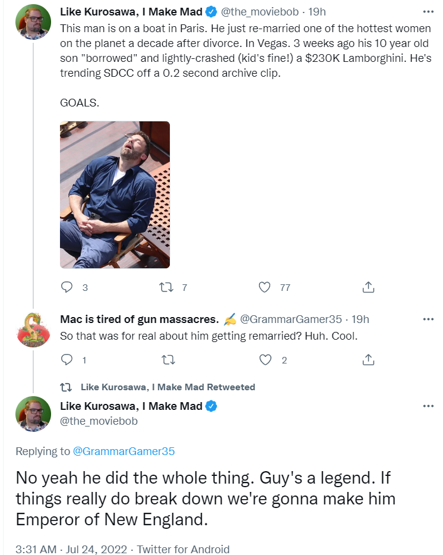Retweet GrammarGamer35's reply tweet
Screen dimensions: 443x555
pos(168,360)
